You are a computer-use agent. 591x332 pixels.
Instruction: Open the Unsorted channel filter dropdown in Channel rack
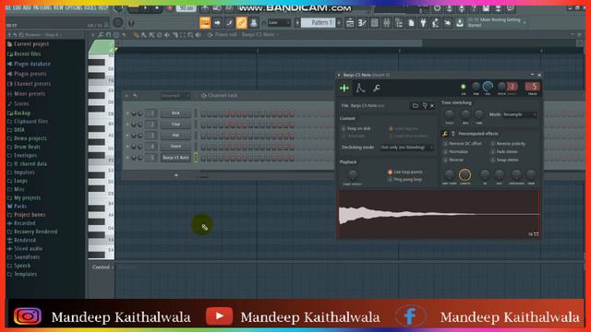(175, 96)
